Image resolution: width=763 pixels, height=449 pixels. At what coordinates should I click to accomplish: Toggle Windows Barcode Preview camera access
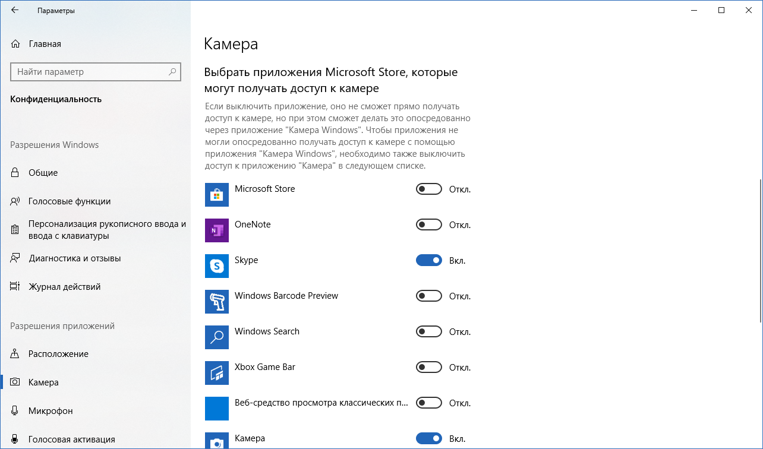tap(429, 296)
